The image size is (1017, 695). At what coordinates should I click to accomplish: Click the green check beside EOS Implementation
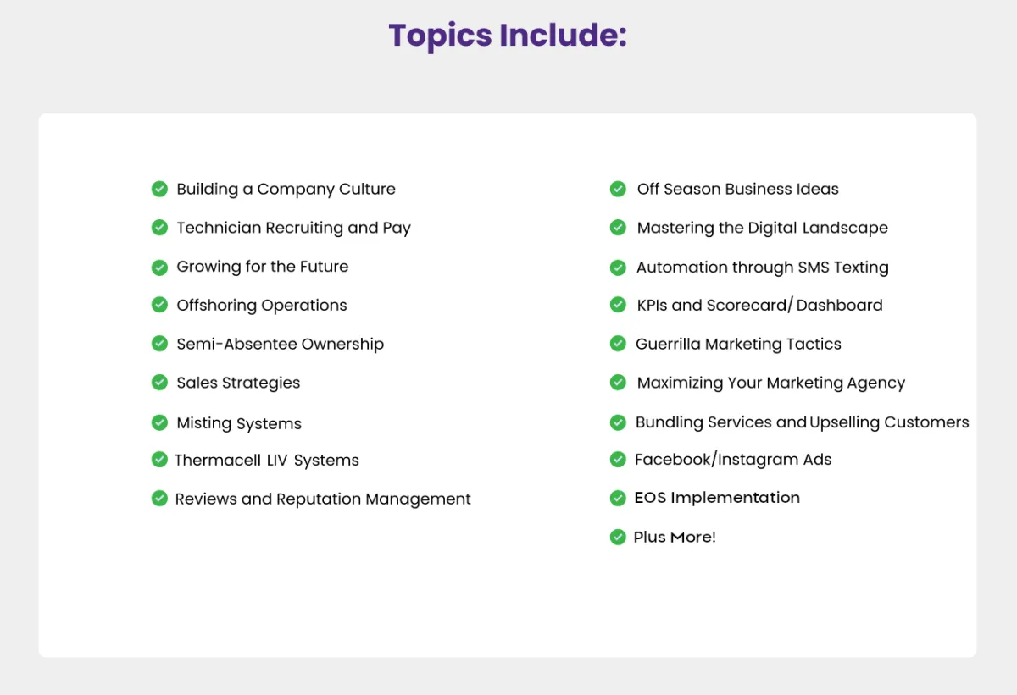(618, 498)
